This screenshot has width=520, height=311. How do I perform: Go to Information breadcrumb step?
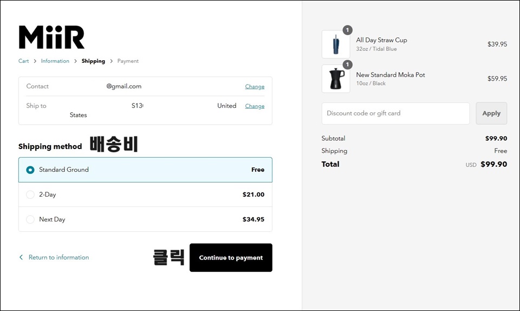pyautogui.click(x=55, y=61)
